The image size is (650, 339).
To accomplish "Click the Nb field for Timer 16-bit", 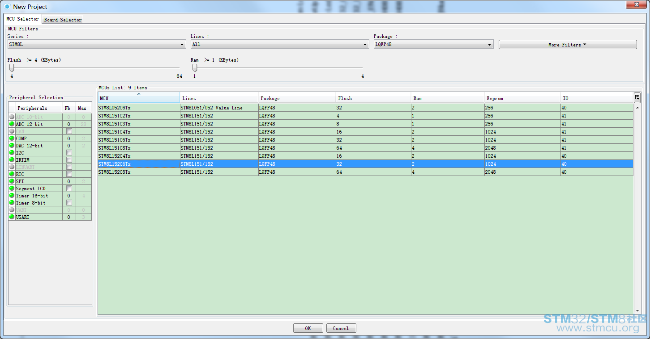I will (x=69, y=196).
